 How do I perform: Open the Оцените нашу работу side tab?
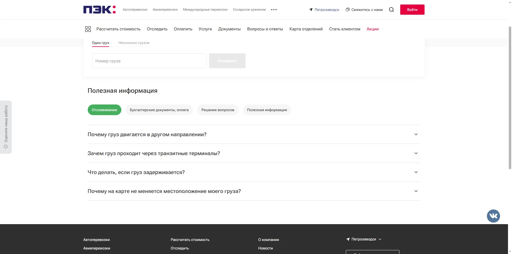(6, 127)
